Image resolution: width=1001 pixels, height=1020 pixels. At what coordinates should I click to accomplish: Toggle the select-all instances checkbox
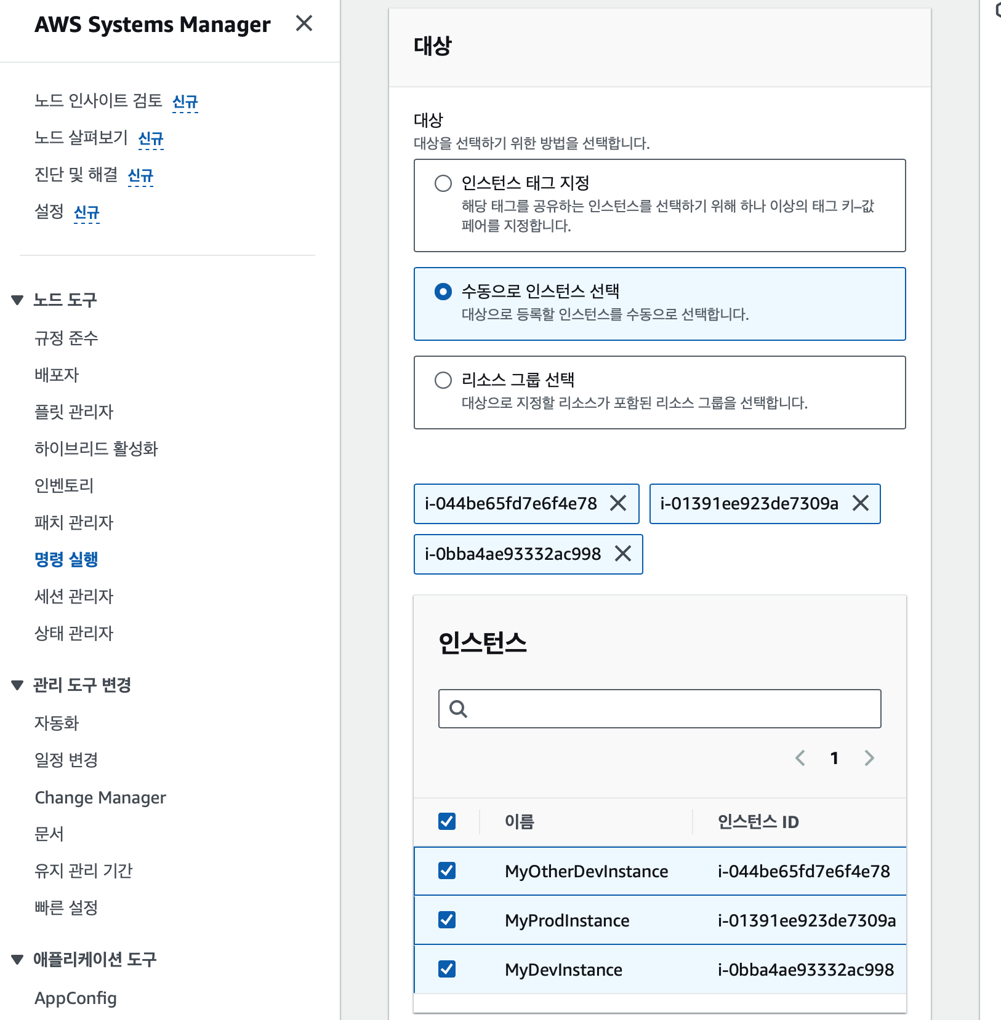[x=447, y=821]
